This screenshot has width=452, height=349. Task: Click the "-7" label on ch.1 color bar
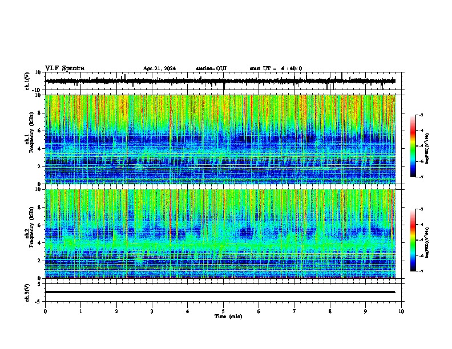(421, 177)
